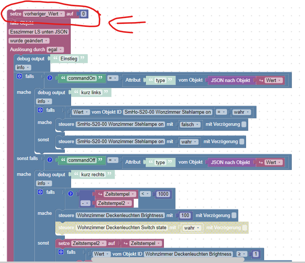Open equals operator dropdown next to commandOff

113,160
